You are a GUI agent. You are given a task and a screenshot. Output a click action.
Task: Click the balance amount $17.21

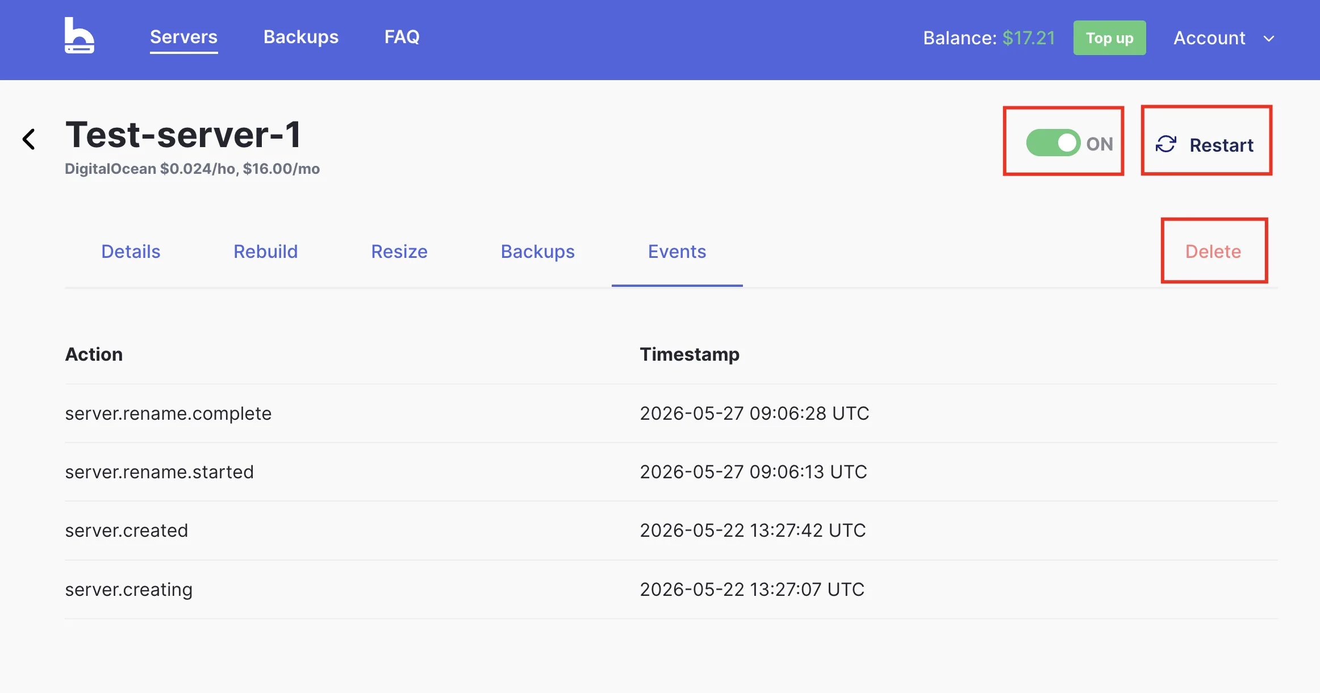[1029, 38]
